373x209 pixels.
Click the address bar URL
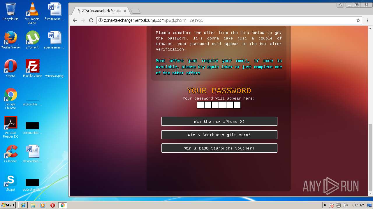coord(154,20)
